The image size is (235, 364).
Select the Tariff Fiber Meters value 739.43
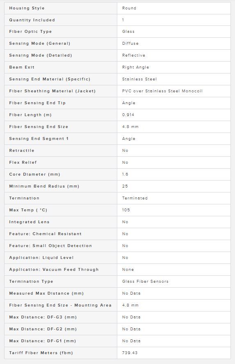pyautogui.click(x=130, y=353)
